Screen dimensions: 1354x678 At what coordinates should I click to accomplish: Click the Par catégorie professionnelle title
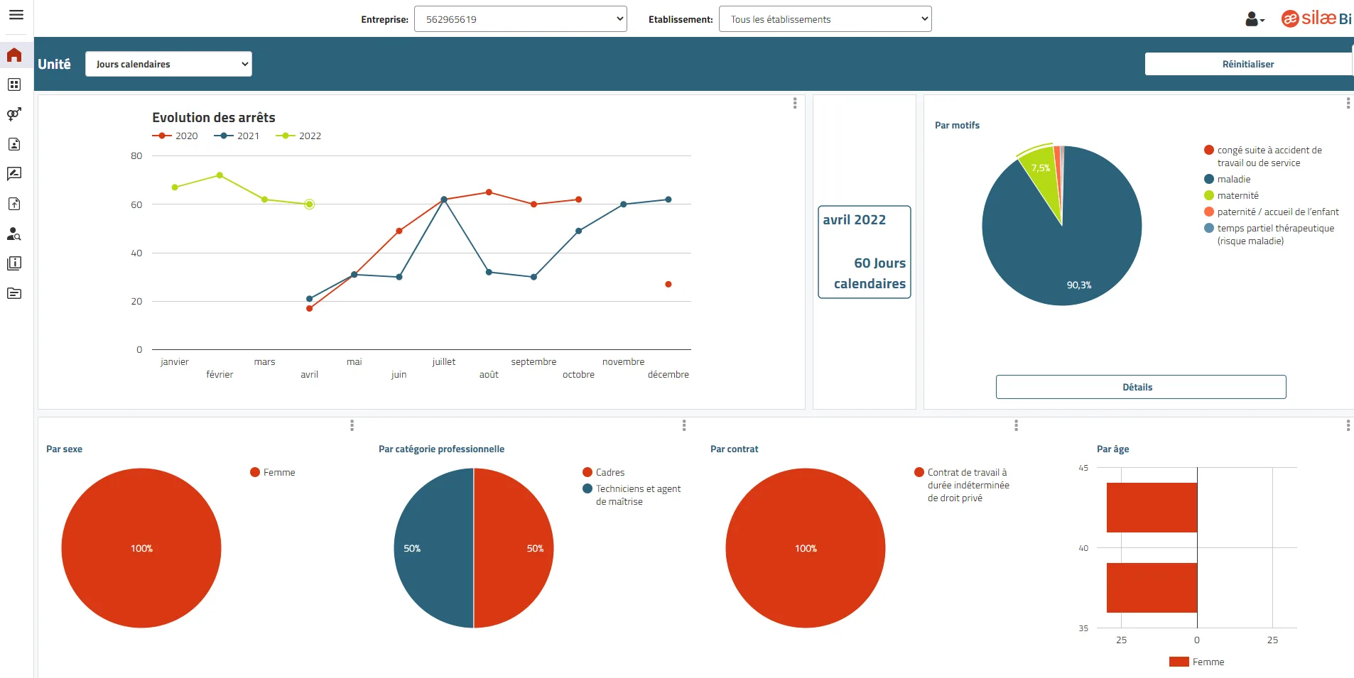pos(441,449)
